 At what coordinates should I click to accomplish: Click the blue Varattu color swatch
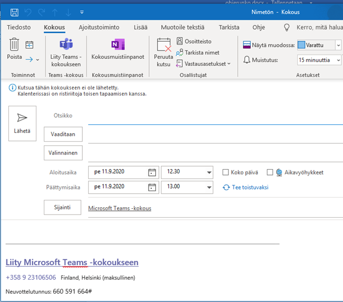tap(301, 45)
